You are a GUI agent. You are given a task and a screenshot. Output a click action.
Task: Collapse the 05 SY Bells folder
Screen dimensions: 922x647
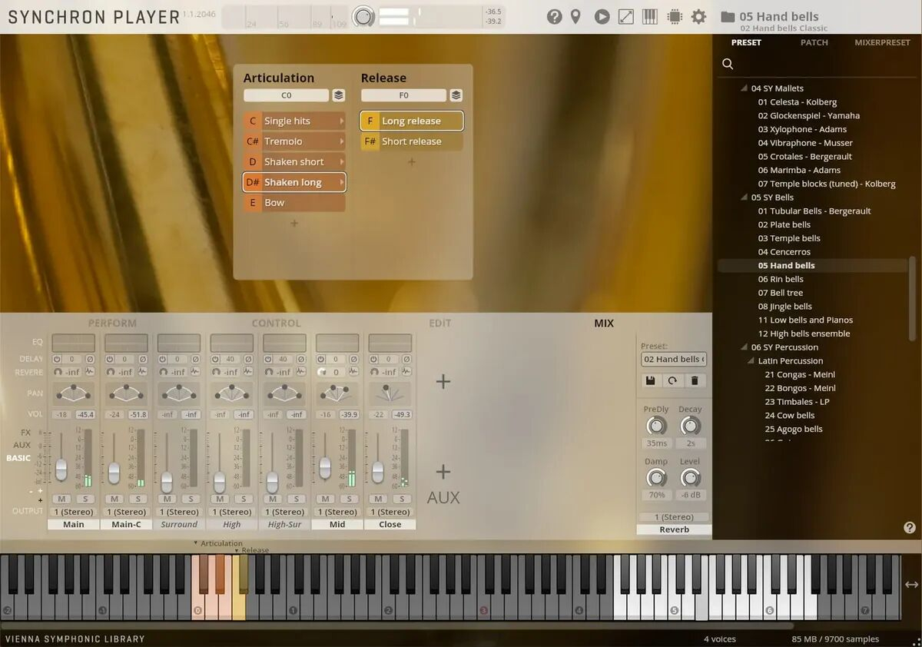(x=744, y=197)
